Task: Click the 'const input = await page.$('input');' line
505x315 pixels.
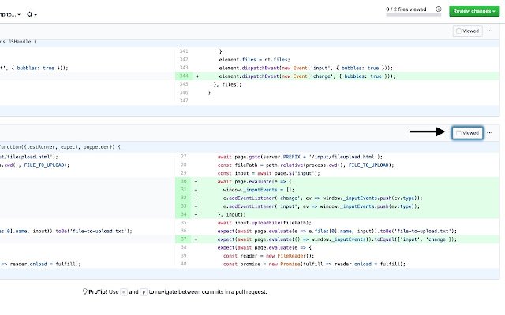Action: click(268, 173)
